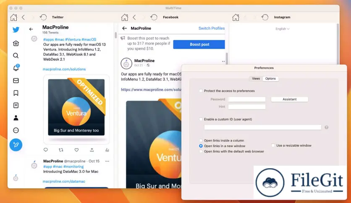Share the Ventura tweet
351x203 pixels.
coord(92,150)
